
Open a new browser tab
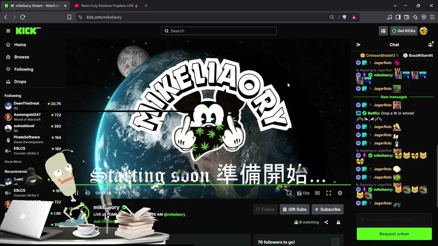coord(146,6)
